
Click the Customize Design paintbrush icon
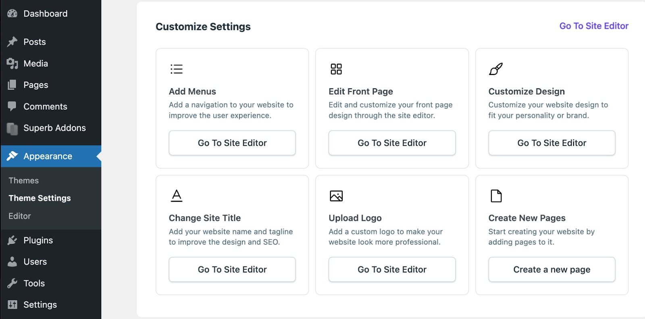(x=496, y=69)
